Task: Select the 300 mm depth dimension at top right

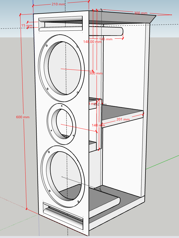Action: (141, 13)
